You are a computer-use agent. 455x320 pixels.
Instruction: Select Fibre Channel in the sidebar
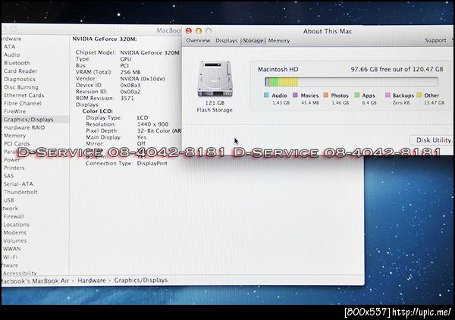[x=22, y=104]
